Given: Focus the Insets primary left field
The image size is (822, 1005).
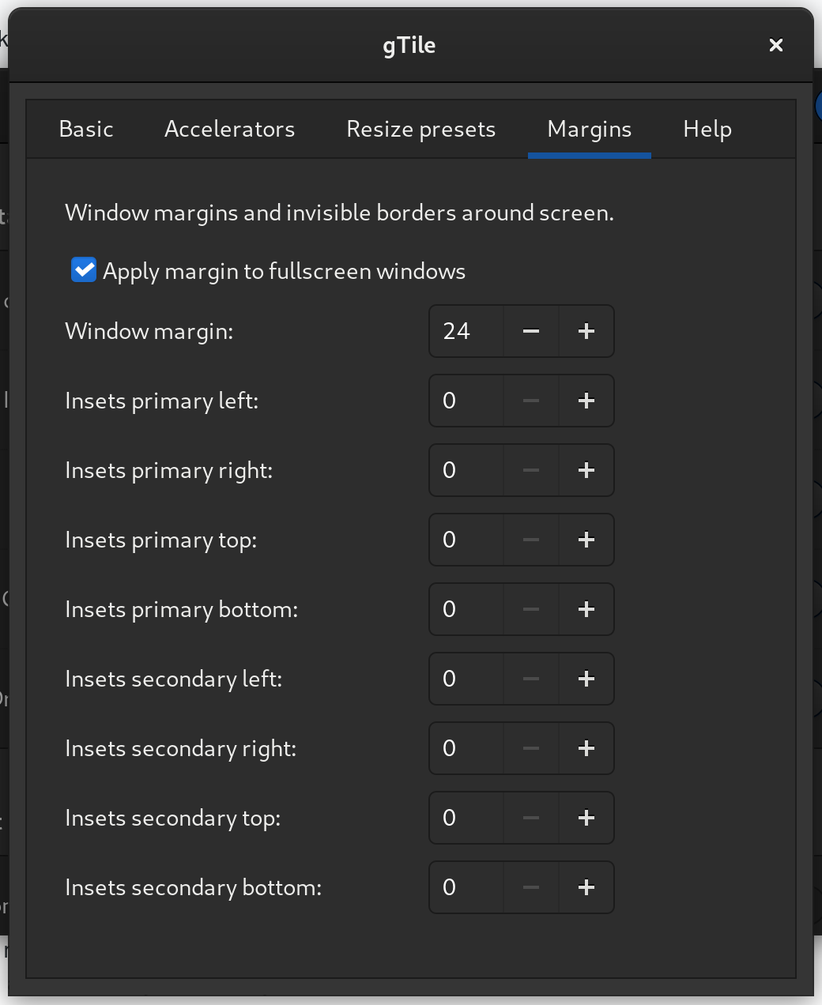Looking at the screenshot, I should pyautogui.click(x=466, y=401).
